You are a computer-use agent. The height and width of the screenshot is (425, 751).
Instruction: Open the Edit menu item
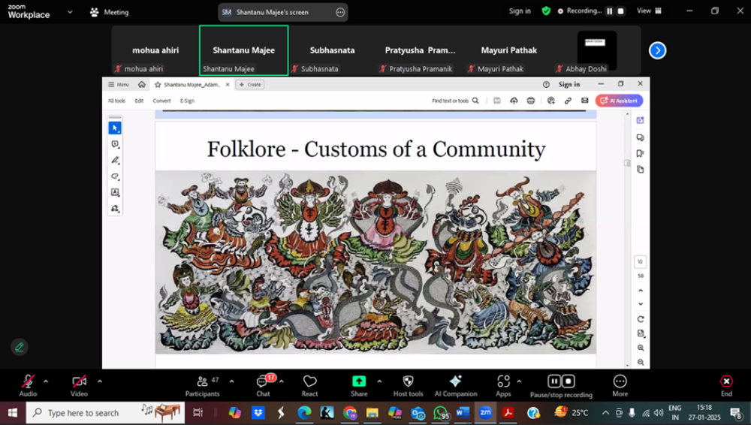[x=139, y=101]
